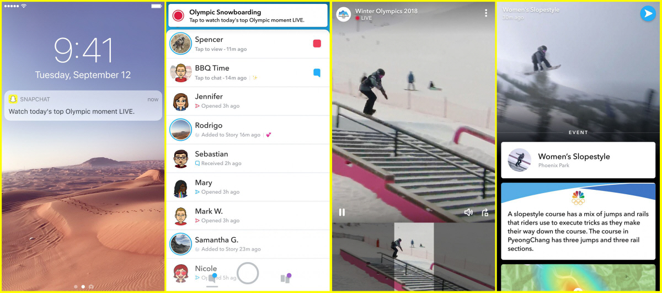This screenshot has width=662, height=293.
Task: Tap the red square snap indicator beside Spencer
Action: [317, 44]
